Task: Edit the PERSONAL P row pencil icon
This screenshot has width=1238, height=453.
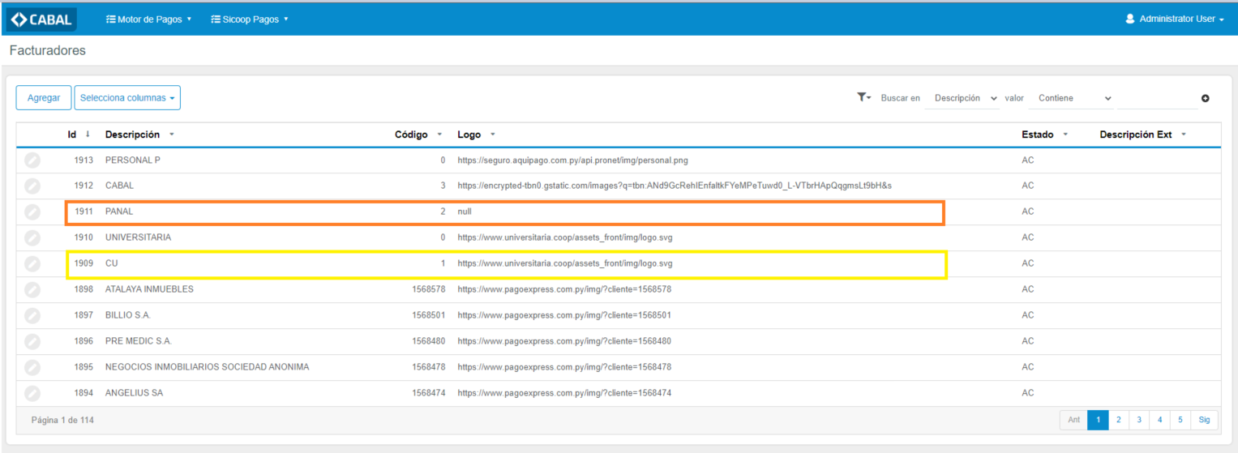Action: [x=32, y=160]
